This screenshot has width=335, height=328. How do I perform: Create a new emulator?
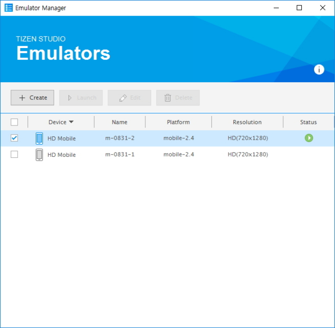coord(32,98)
